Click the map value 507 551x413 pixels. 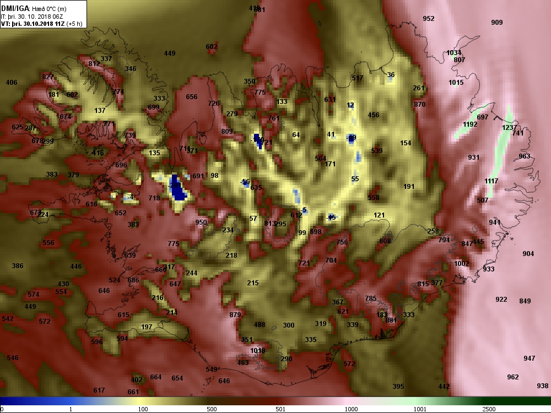[x=483, y=200]
